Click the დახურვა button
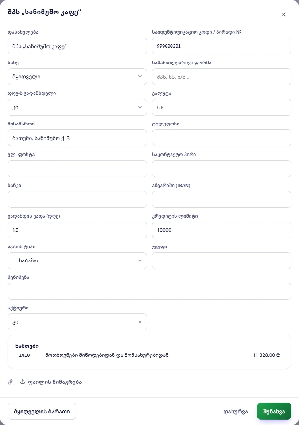 [236, 412]
